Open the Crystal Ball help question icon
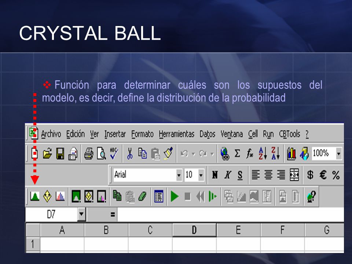This screenshot has height=264, width=352. (x=311, y=197)
